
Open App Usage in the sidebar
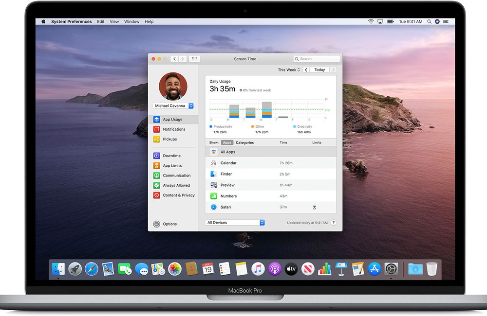(173, 120)
